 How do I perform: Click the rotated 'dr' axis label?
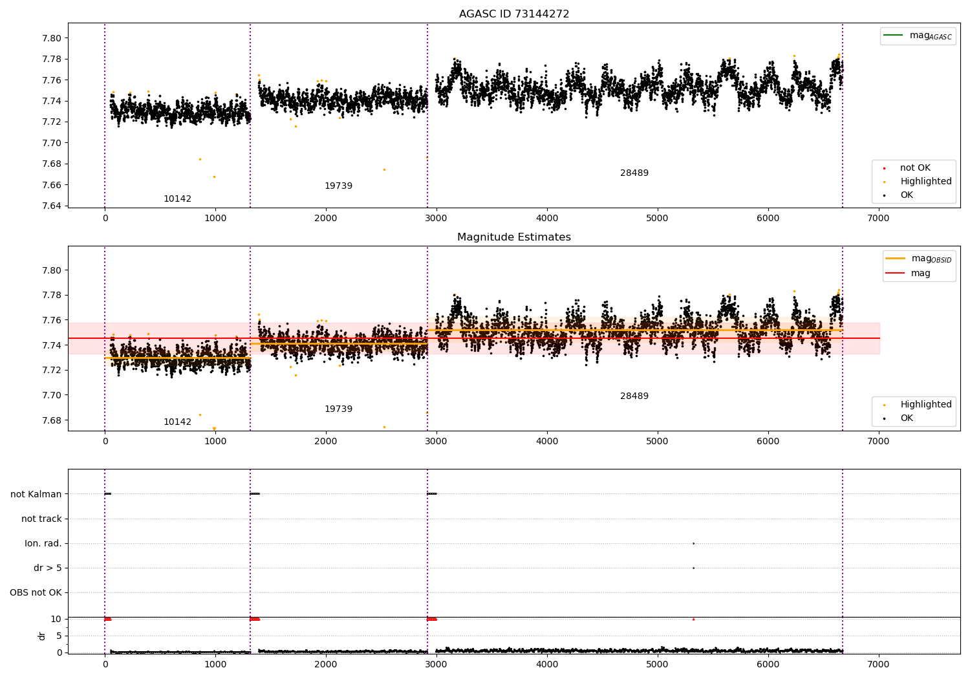click(42, 636)
